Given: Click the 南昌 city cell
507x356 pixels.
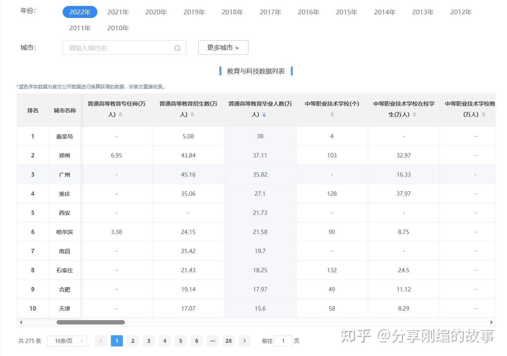Looking at the screenshot, I should pos(65,251).
